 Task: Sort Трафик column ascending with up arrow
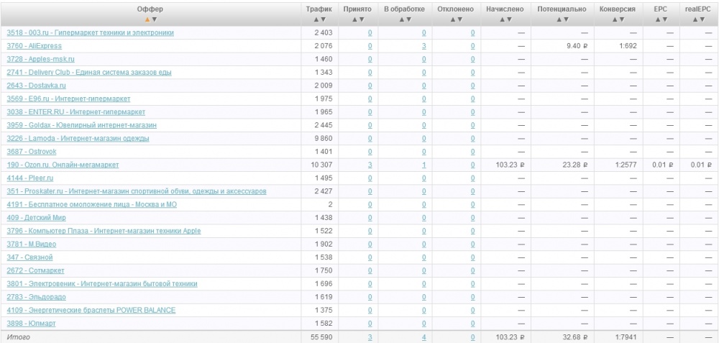(x=316, y=19)
